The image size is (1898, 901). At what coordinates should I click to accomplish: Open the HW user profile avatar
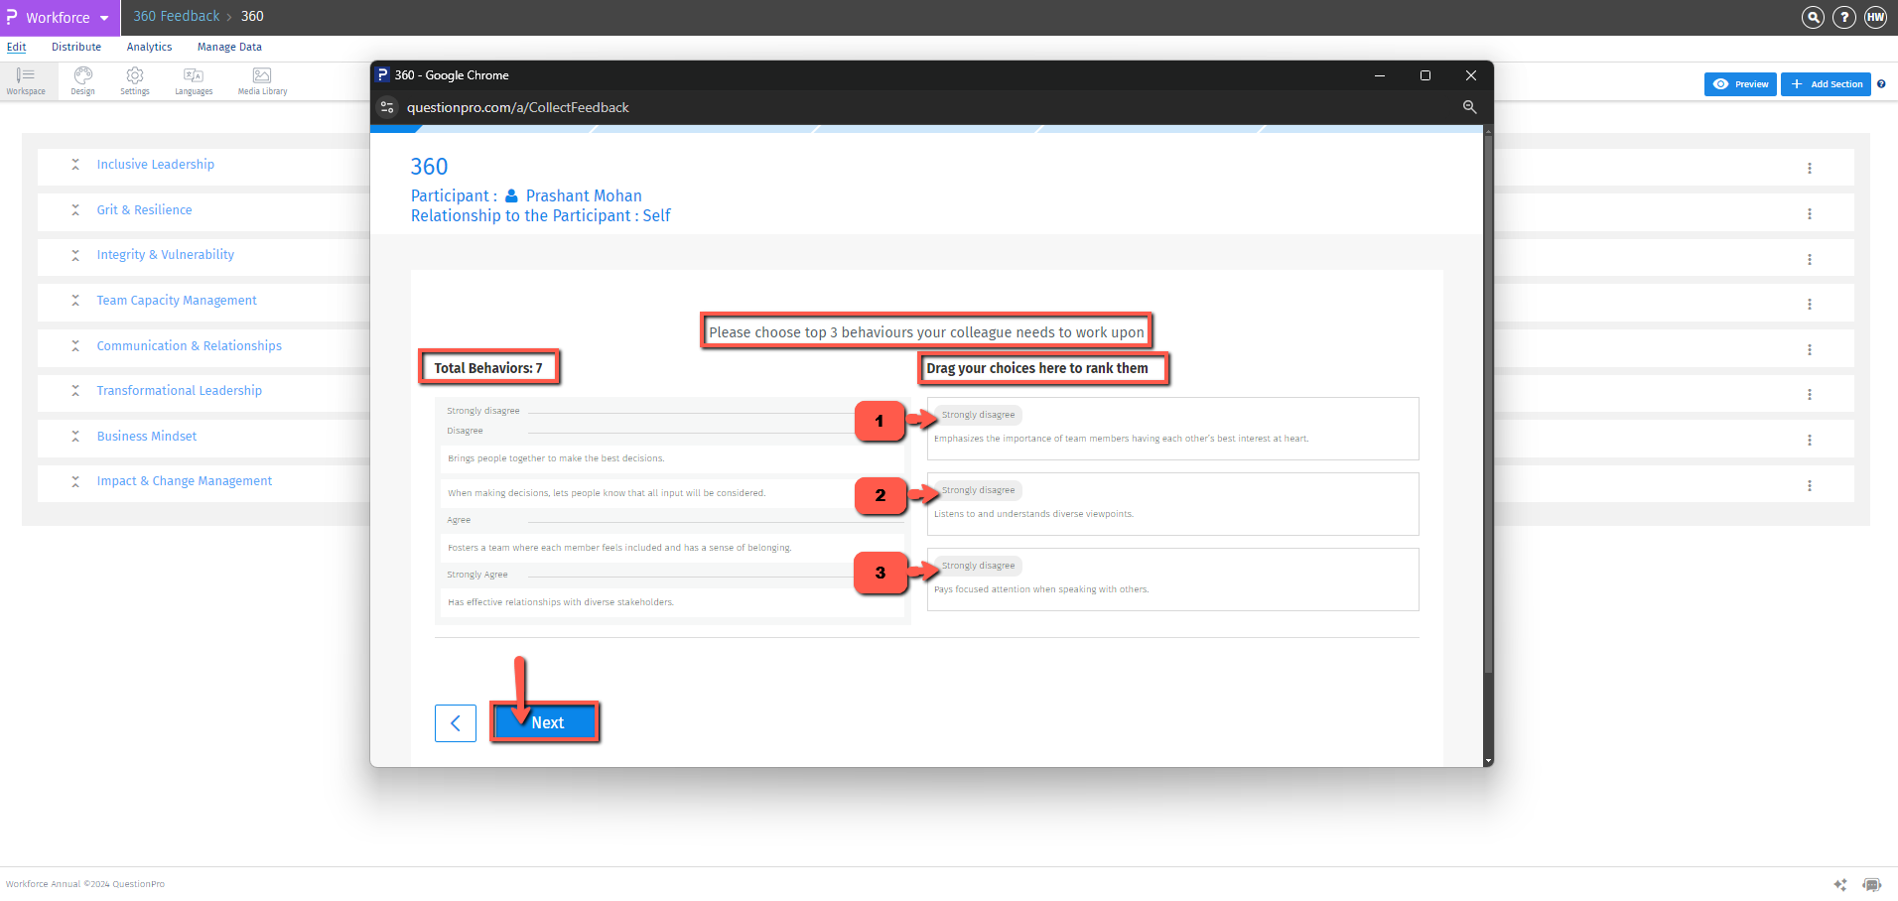pos(1875,17)
